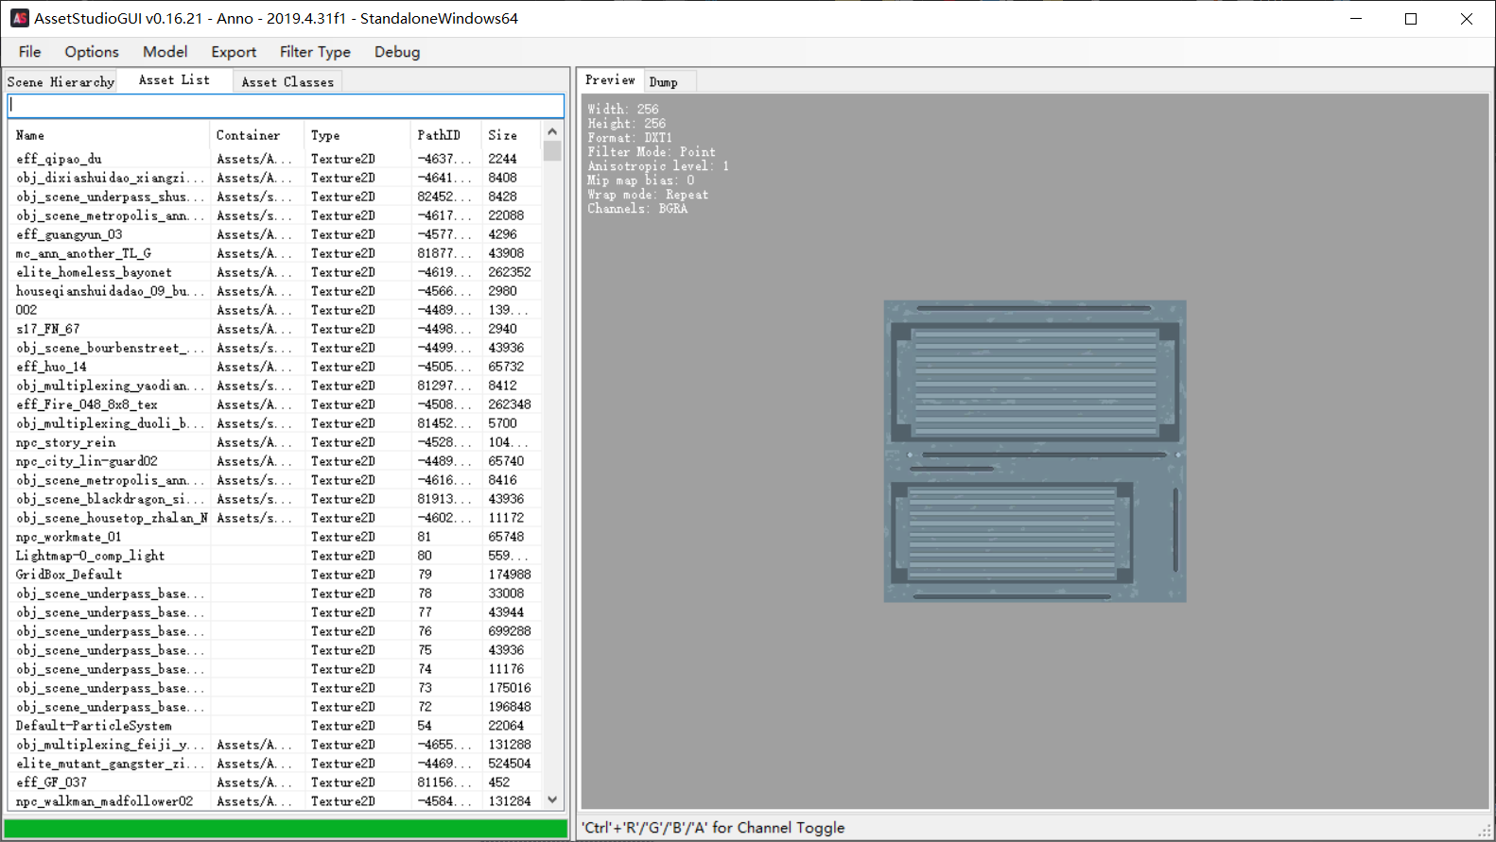Close the AssetStudioGUI window
1496x842 pixels.
(1467, 18)
